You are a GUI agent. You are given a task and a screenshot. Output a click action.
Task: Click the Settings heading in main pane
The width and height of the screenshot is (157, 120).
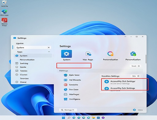(65, 46)
